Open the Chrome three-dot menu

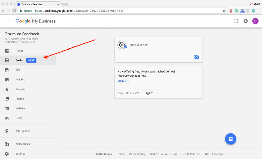click(x=259, y=11)
